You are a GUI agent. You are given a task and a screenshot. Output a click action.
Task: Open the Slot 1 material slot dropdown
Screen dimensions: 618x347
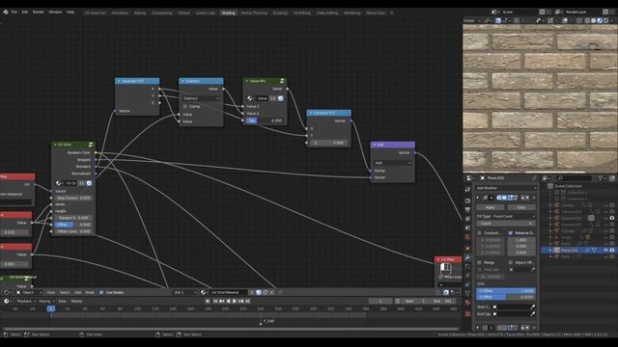coord(184,292)
